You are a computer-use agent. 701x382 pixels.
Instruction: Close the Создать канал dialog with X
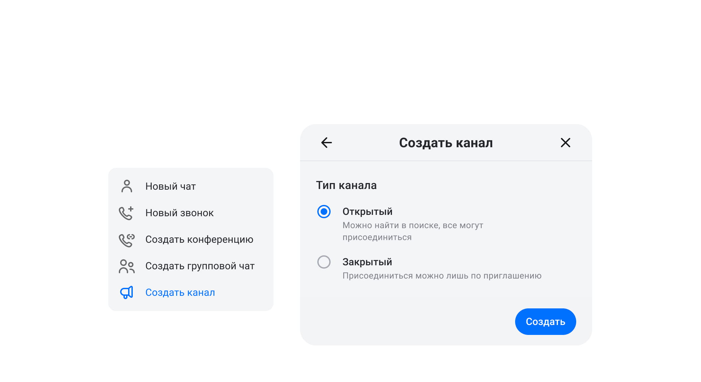pyautogui.click(x=565, y=143)
